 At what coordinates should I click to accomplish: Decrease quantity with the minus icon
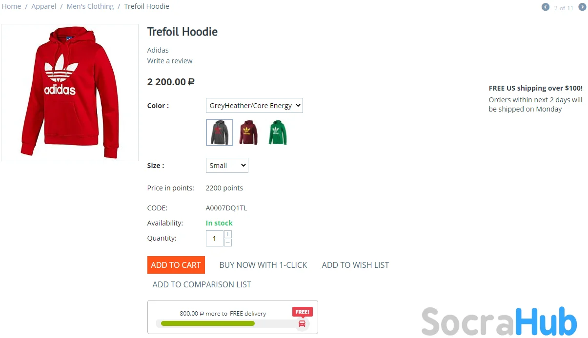[x=227, y=242]
